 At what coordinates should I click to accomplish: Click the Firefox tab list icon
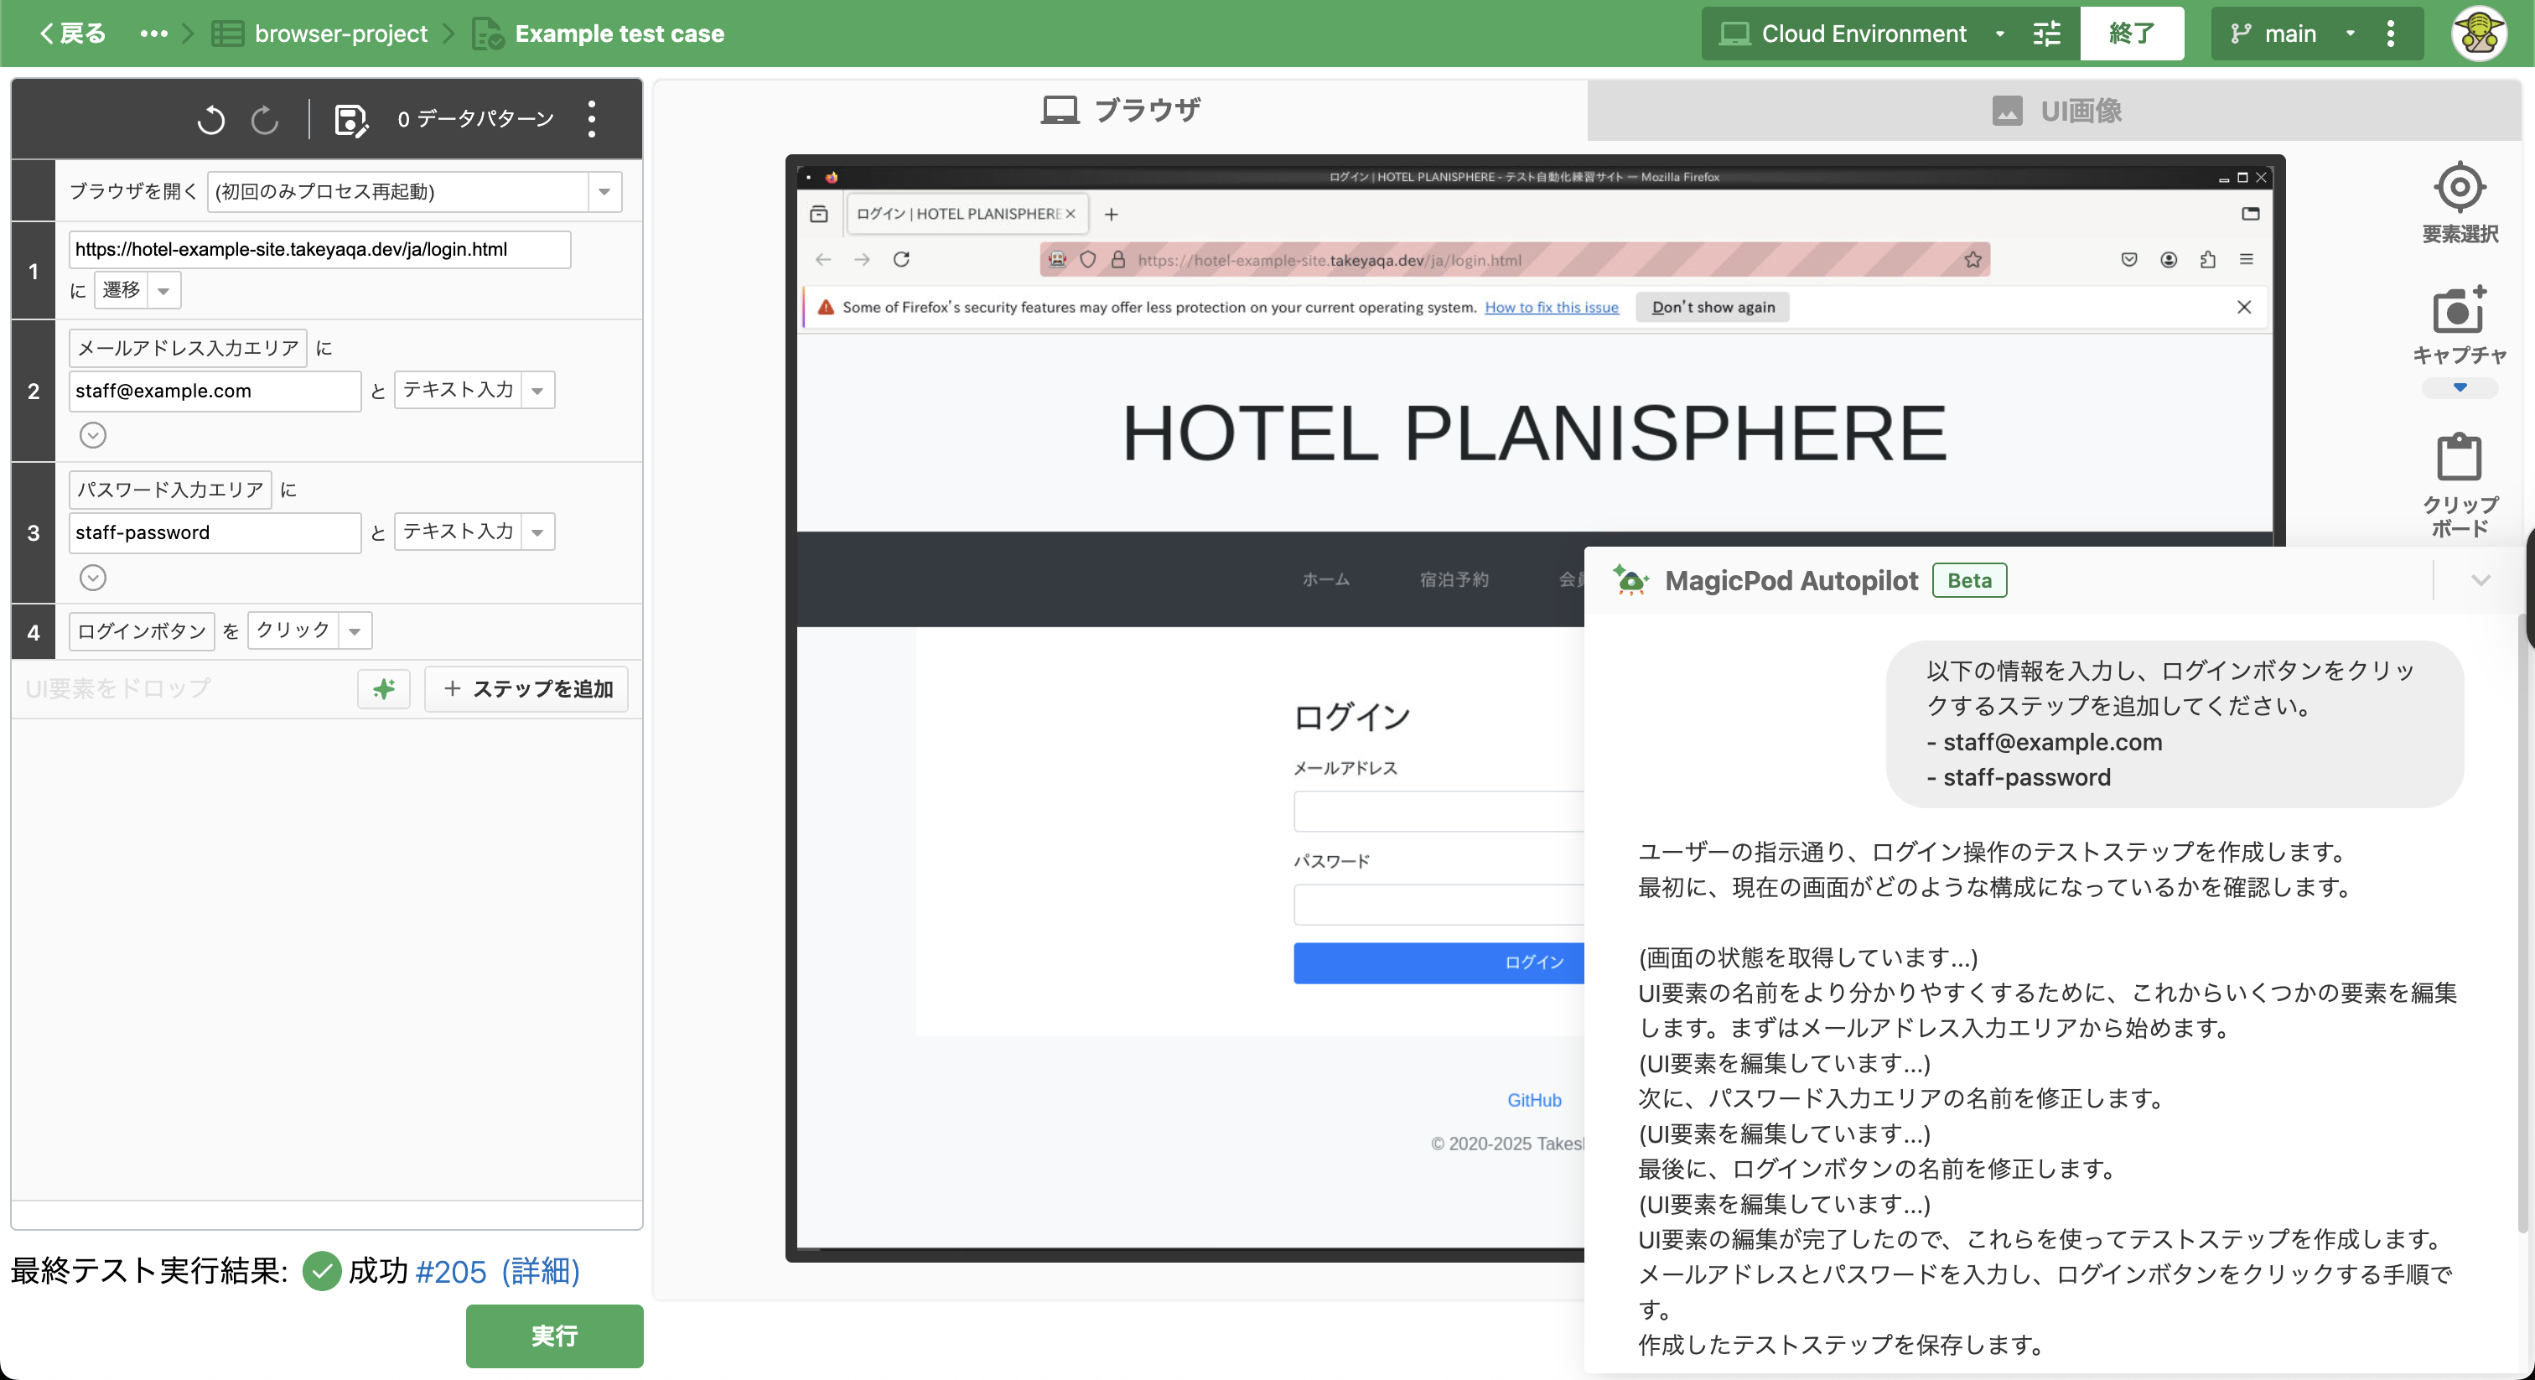click(819, 214)
